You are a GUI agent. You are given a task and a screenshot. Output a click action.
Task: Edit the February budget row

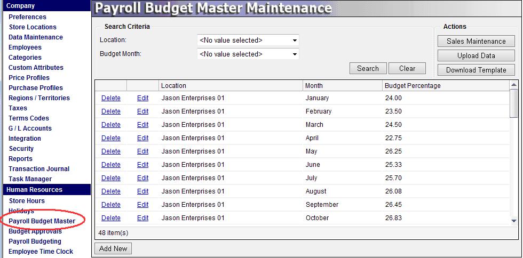point(142,111)
